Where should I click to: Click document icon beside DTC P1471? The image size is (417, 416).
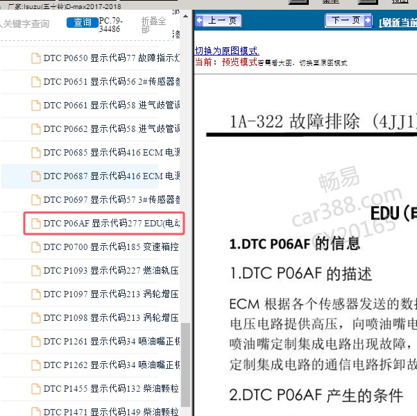[x=36, y=411]
